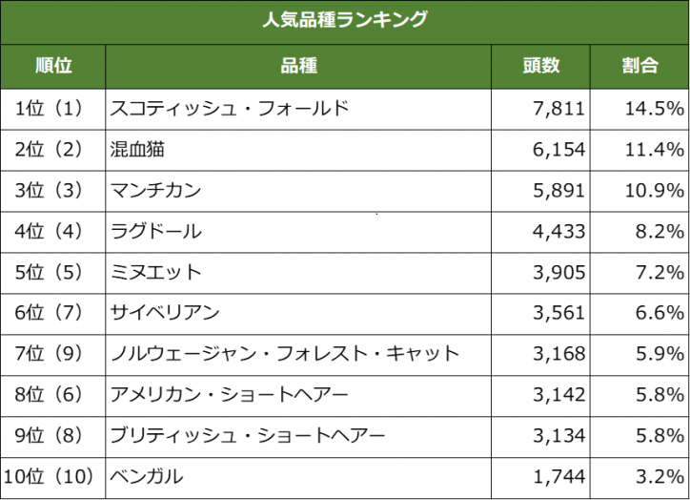This screenshot has width=690, height=500.
Task: Click the 1,744 head count cell
Action: point(540,478)
